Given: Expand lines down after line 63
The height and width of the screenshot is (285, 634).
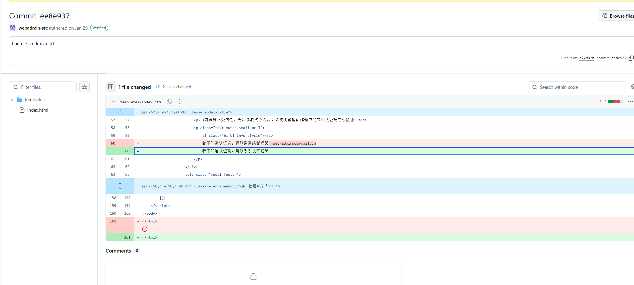Looking at the screenshot, I should (120, 182).
